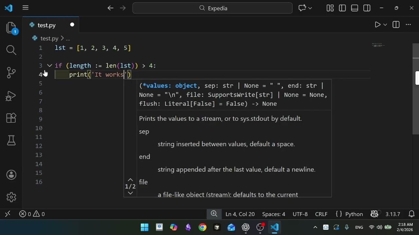Screen dimensions: 419x235
Task: Open the editor More Actions ellipsis
Action: pos(408,25)
